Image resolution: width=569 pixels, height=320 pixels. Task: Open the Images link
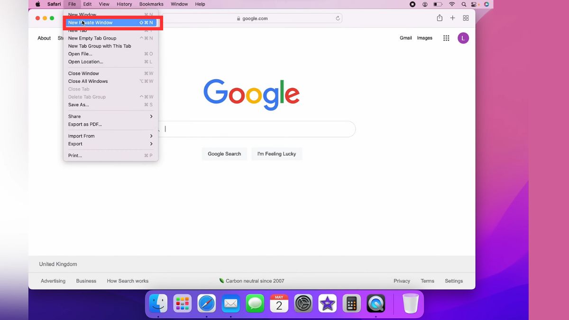coord(425,38)
